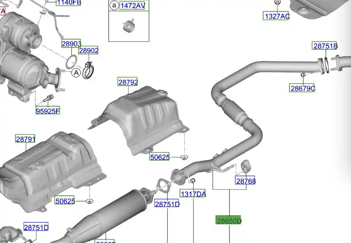Choose part label 28902
351x243 pixels.
pos(88,51)
